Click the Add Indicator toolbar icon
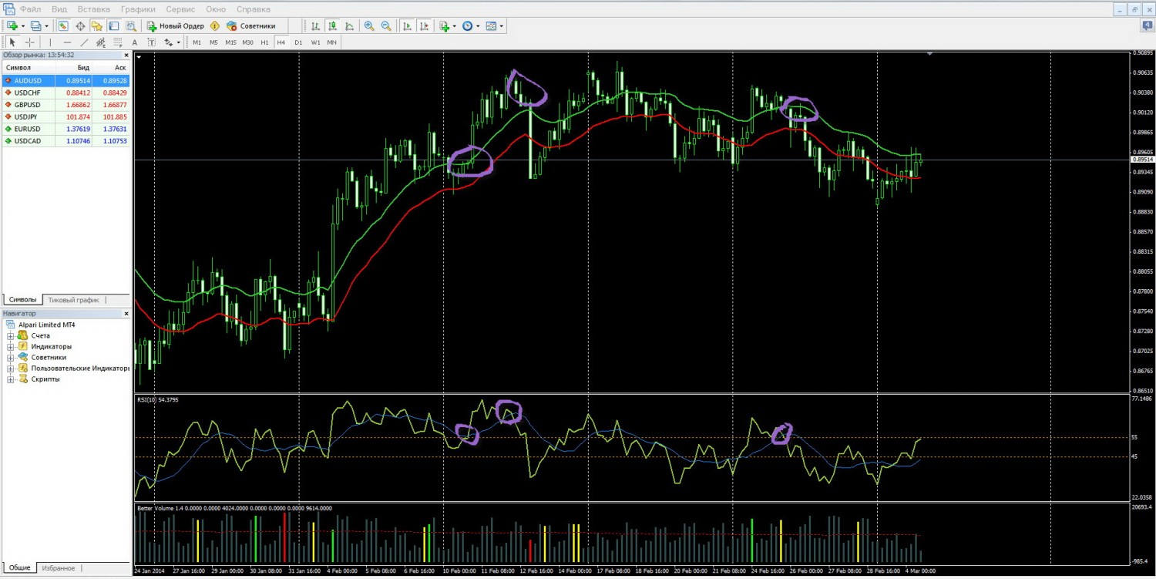The image size is (1156, 579). [x=445, y=25]
